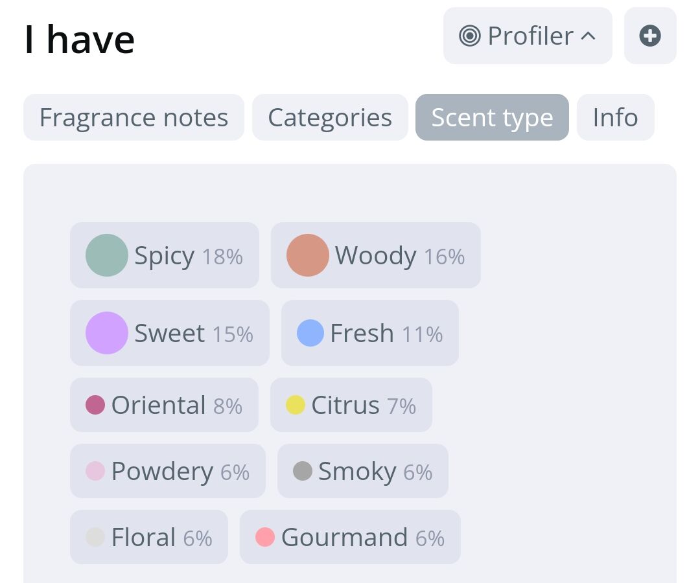This screenshot has width=700, height=583.
Task: Select the Oriental 8% scent chip
Action: (164, 405)
